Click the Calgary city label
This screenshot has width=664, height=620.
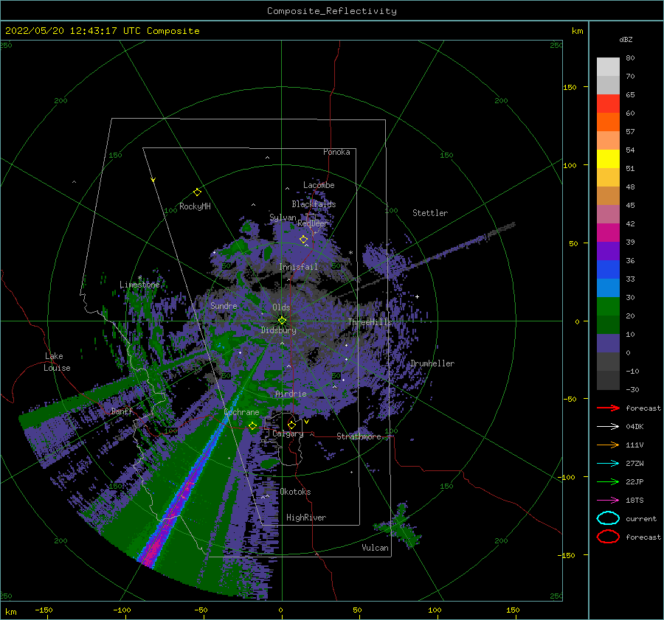coord(288,433)
